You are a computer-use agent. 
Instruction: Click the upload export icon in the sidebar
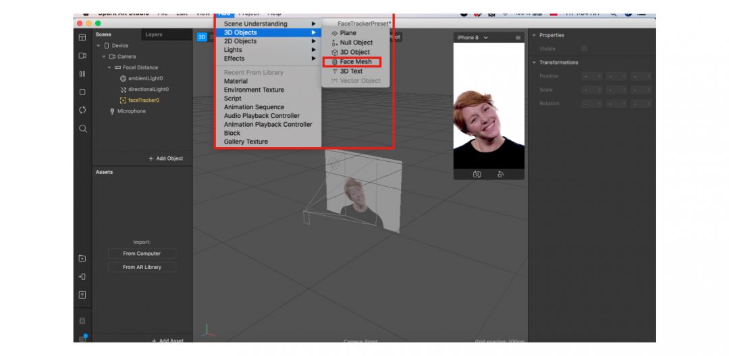82,295
